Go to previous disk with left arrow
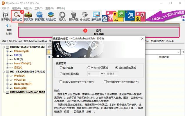The image size is (185, 116). coord(7,26)
